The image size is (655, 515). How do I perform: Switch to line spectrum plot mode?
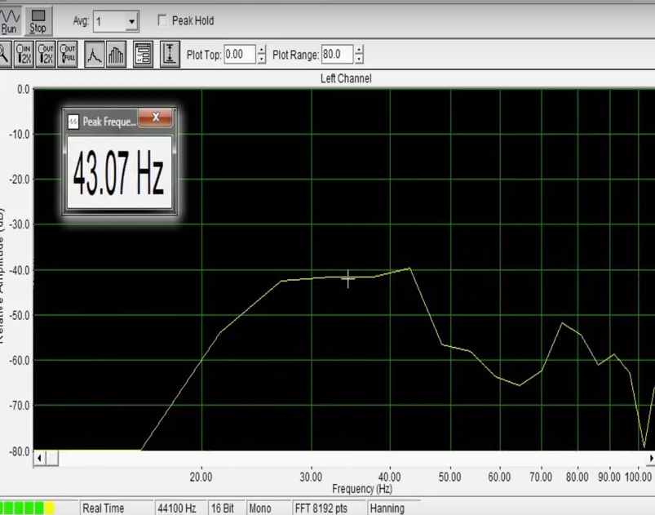[95, 54]
